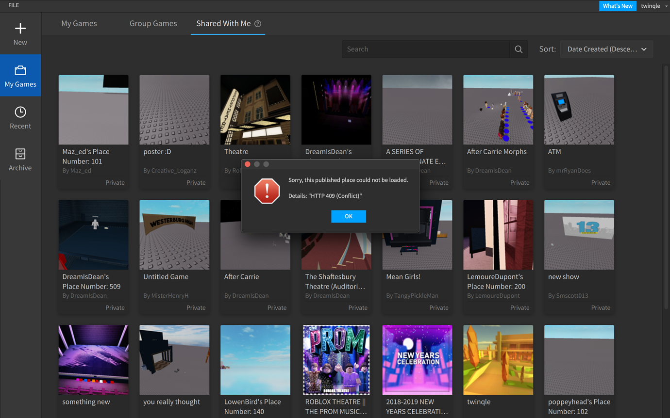Open My Games briefcase icon in sidebar
The height and width of the screenshot is (418, 670).
20,71
